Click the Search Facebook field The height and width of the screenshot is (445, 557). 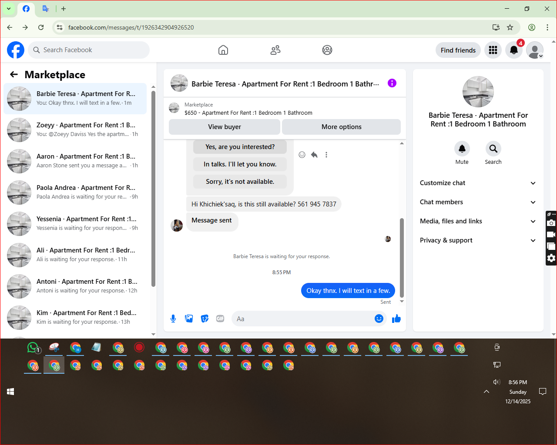tap(89, 50)
